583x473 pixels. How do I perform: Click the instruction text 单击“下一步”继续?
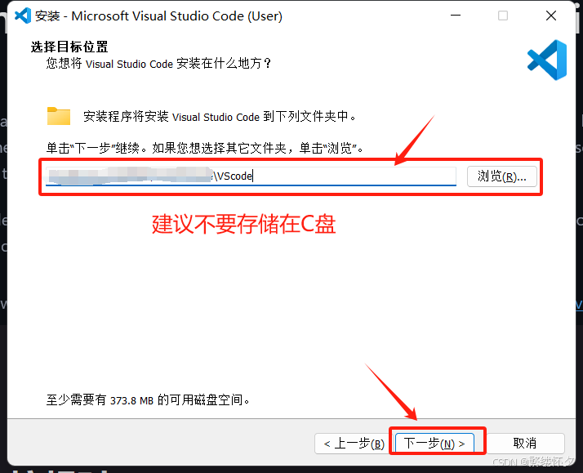coord(97,148)
